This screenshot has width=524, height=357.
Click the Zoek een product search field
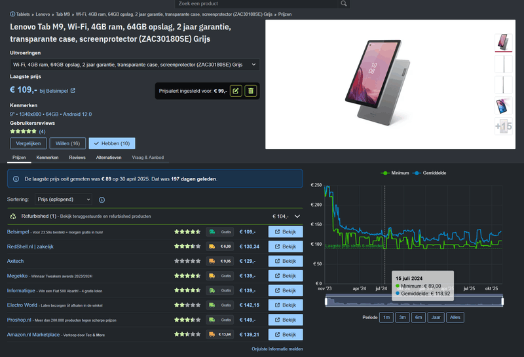(x=256, y=4)
